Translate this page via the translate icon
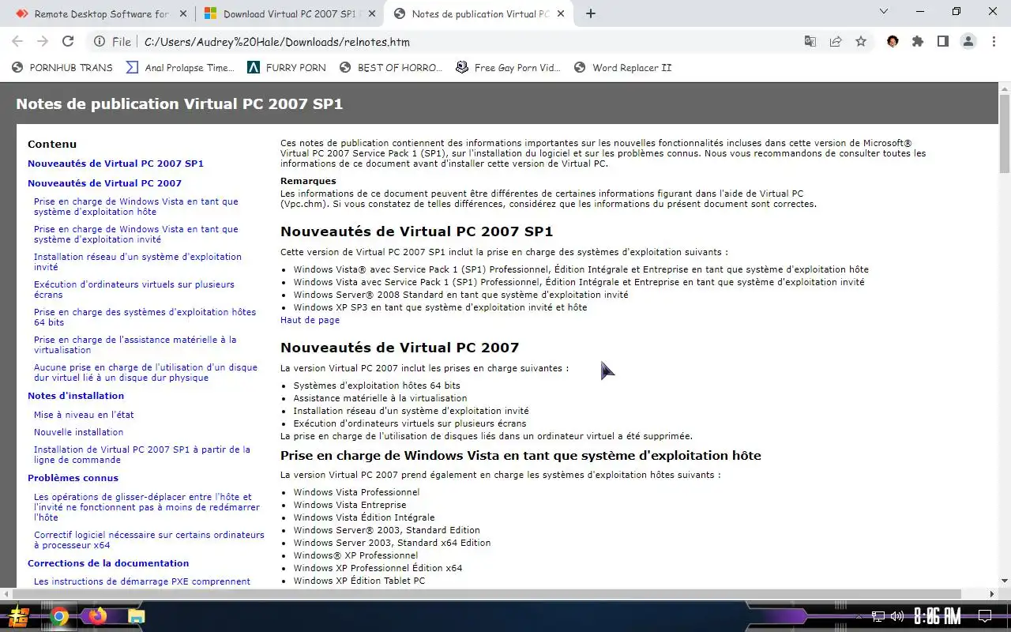Viewport: 1011px width, 632px height. [810, 42]
